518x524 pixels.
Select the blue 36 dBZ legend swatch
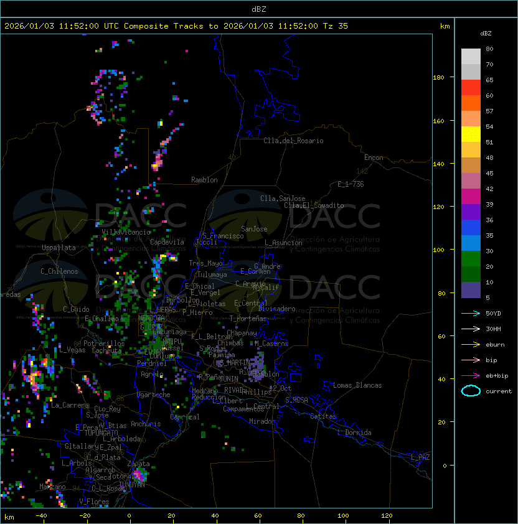(x=471, y=228)
